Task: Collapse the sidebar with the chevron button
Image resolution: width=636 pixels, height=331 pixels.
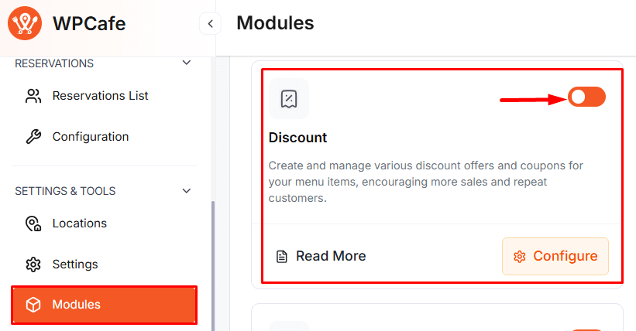Action: (x=210, y=24)
